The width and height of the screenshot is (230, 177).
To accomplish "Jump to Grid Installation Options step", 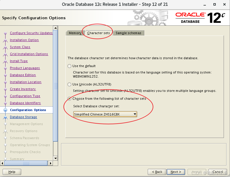I will (x=29, y=54).
